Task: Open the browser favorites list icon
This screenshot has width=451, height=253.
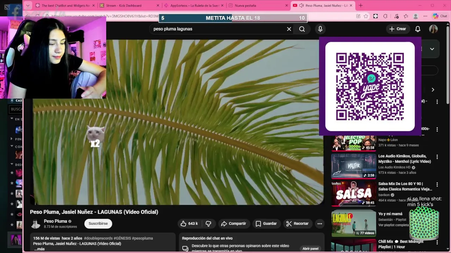Action: (x=406, y=16)
